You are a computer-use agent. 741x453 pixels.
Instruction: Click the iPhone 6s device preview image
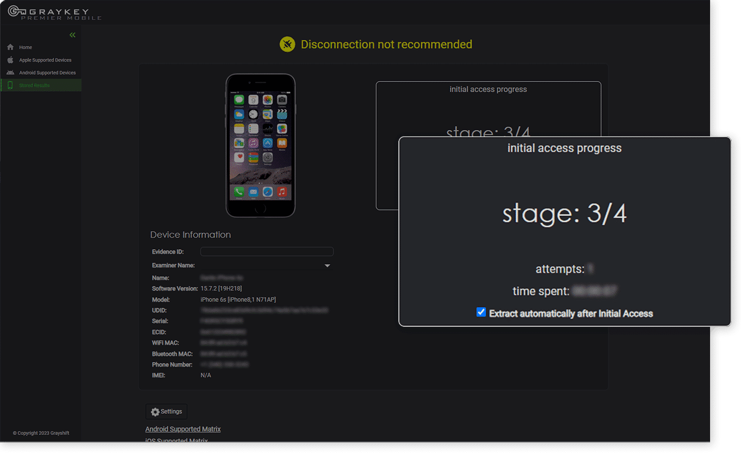(261, 145)
